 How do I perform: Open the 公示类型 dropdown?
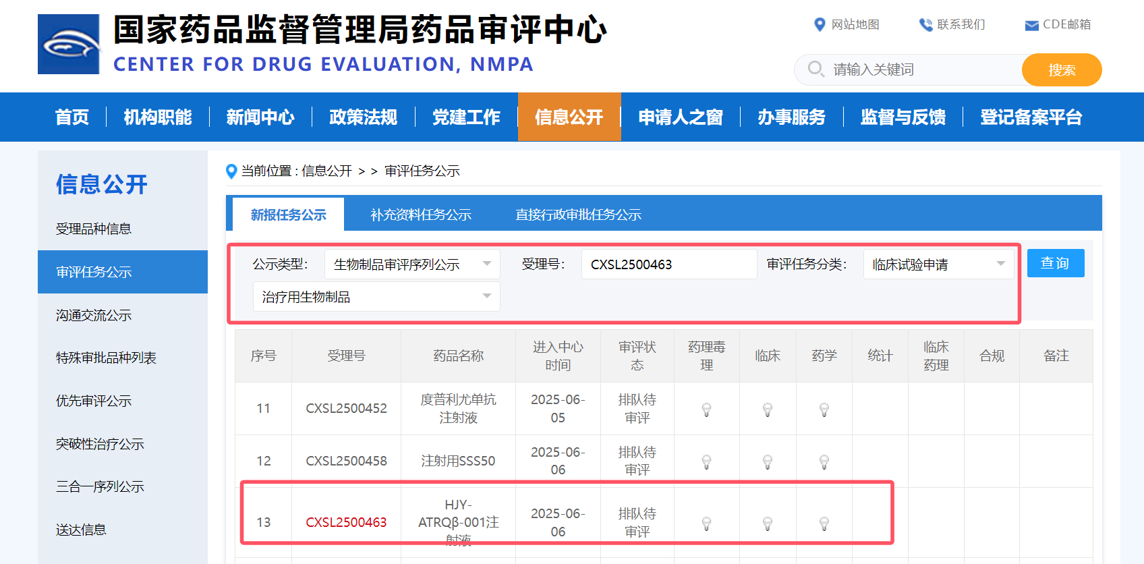tap(412, 264)
